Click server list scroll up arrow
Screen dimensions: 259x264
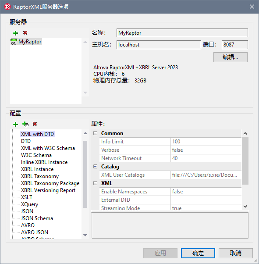pyautogui.click(x=85, y=42)
